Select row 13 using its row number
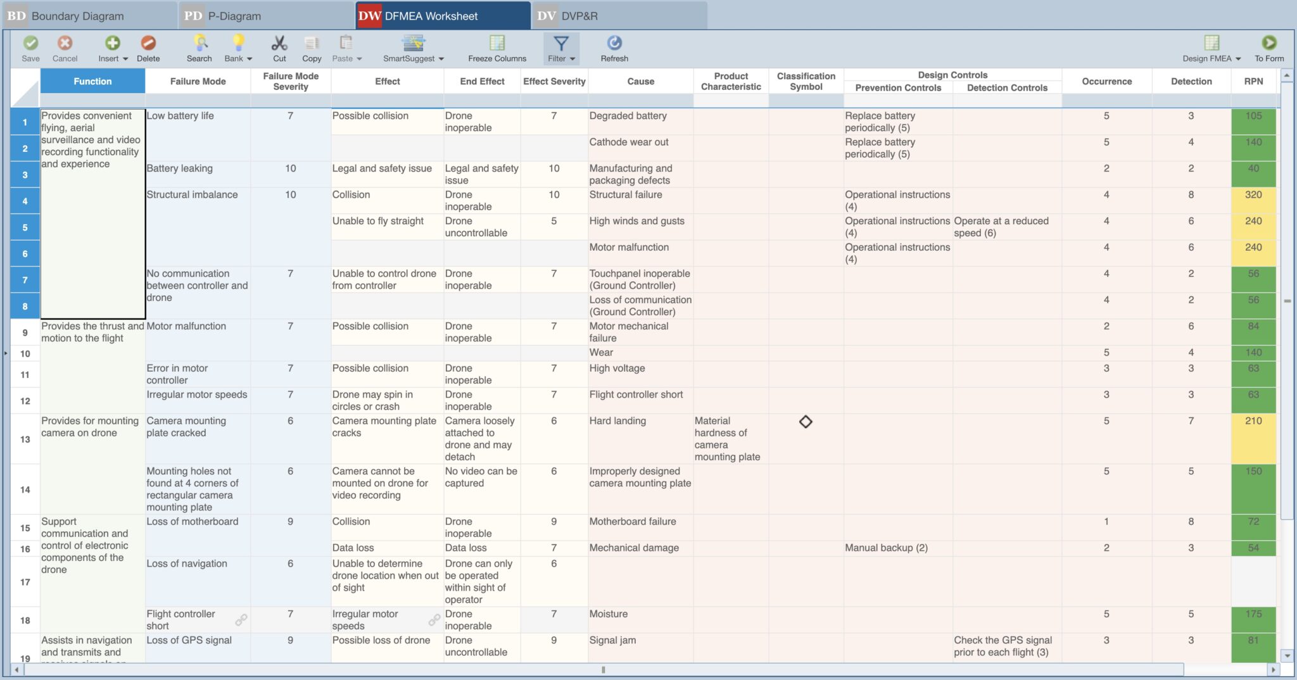Viewport: 1297px width, 680px height. [25, 438]
